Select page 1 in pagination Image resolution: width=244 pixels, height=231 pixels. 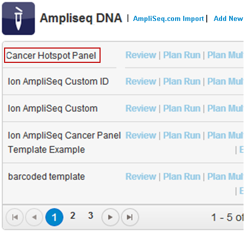(54, 217)
